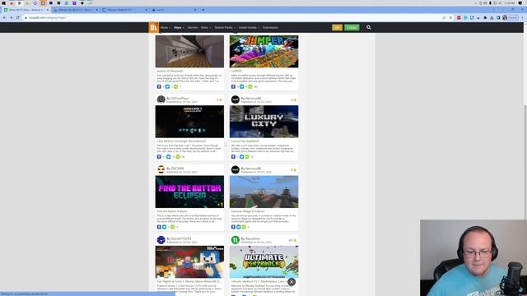Share Cave Parkour map on Facebook
The image size is (527, 296).
159,157
